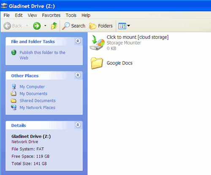The image size is (211, 175).
Task: Click the 'Free Space: 119 GB' text
Action: [x=30, y=156]
